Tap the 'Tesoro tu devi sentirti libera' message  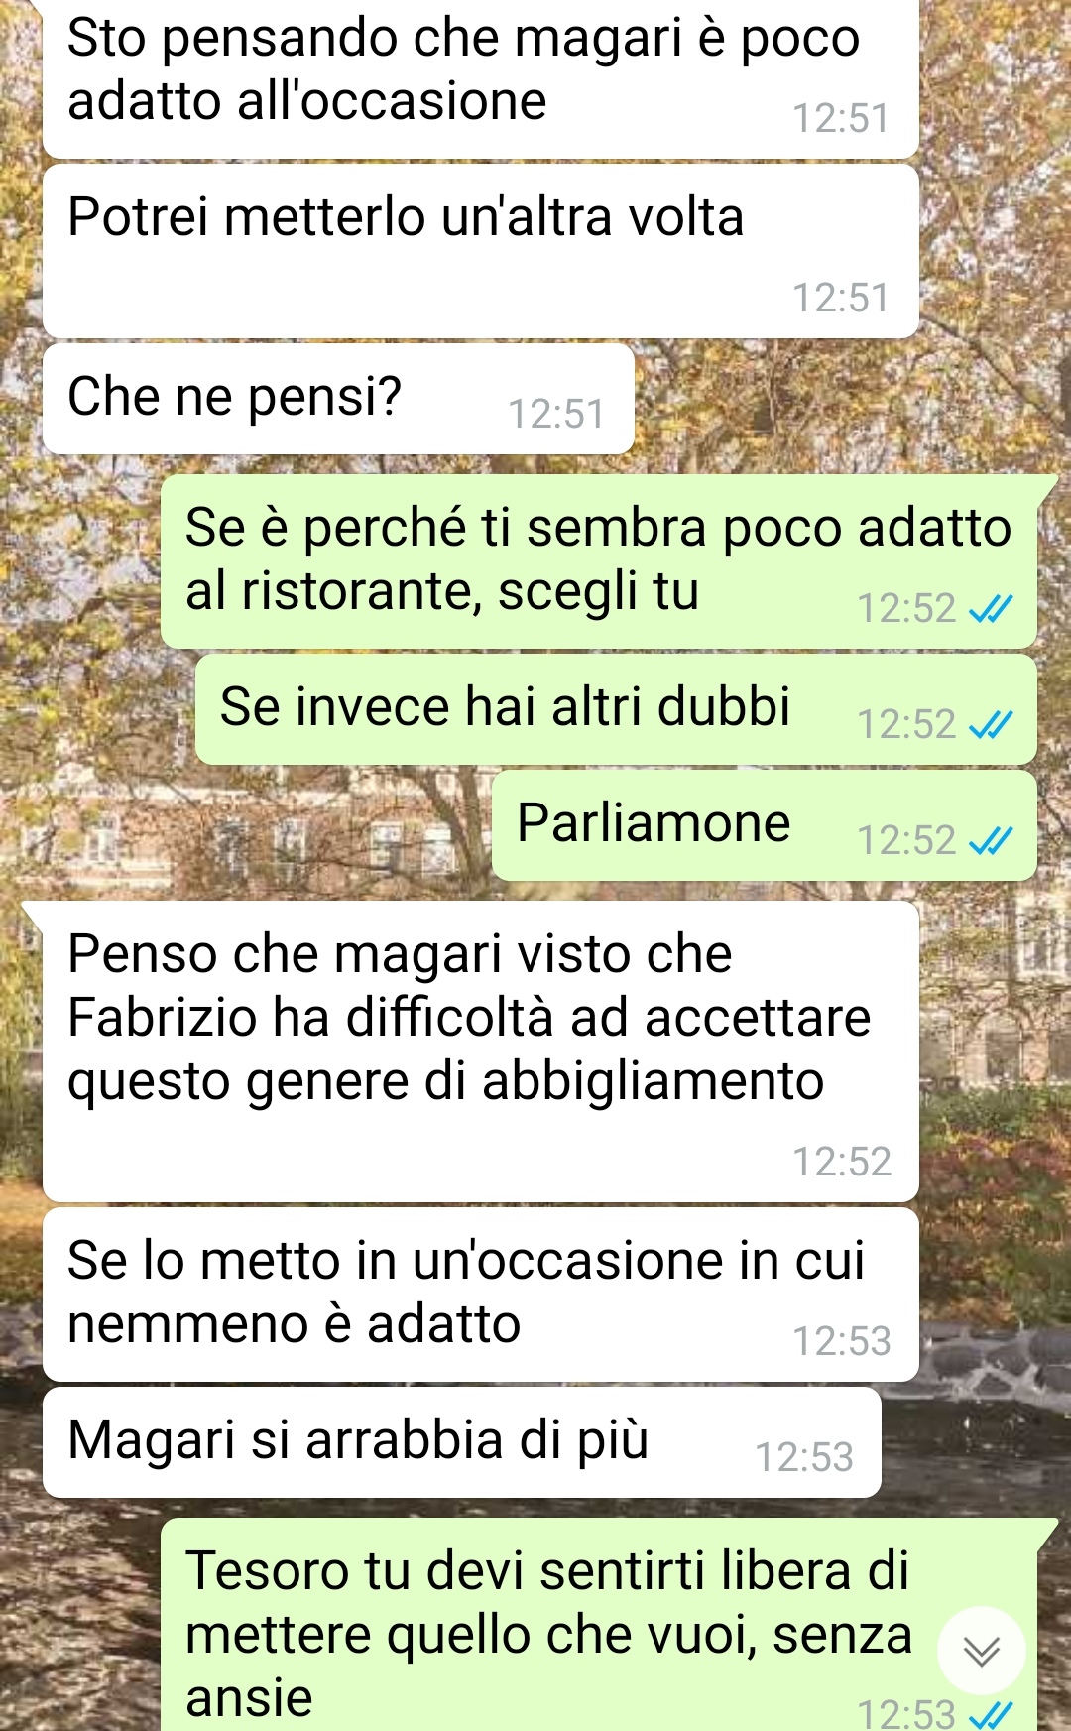[599, 1625]
